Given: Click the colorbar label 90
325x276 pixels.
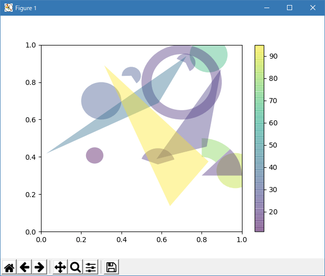Looking at the screenshot, I should 273,56.
